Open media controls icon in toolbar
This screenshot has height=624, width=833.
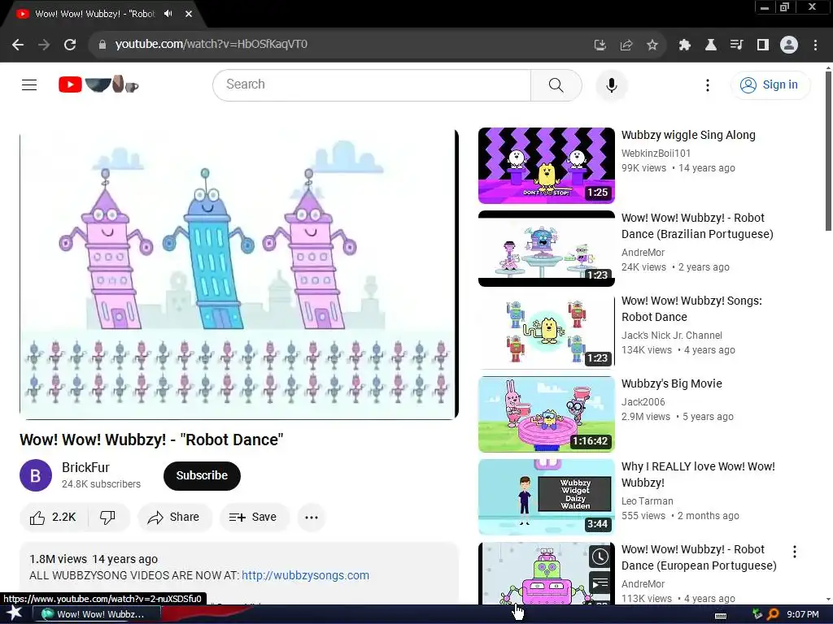pyautogui.click(x=737, y=45)
